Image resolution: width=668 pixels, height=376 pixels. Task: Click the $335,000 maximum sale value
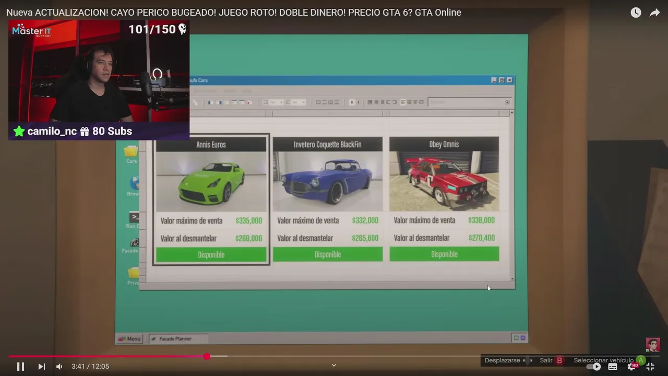click(x=248, y=221)
